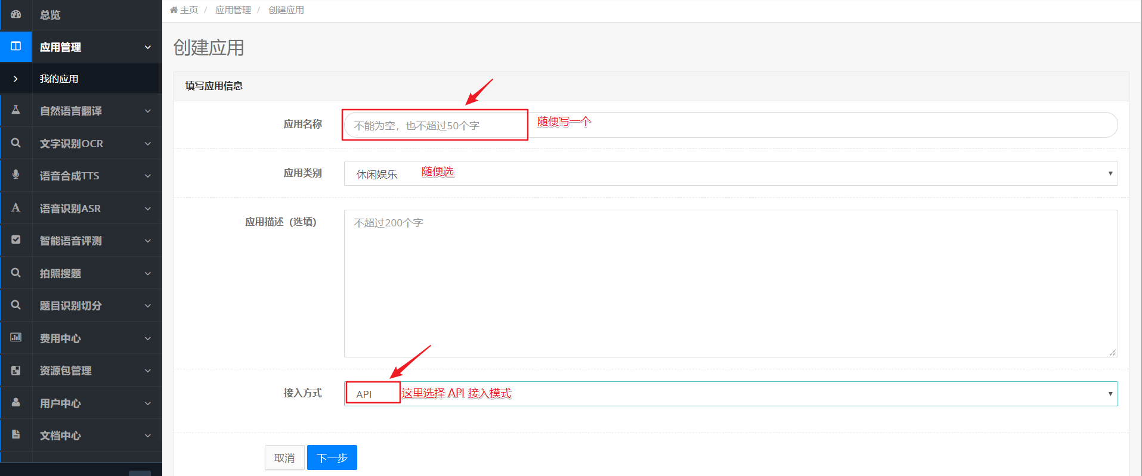Viewport: 1142px width, 476px height.
Task: Focus the 应用名称 input field
Action: click(731, 125)
